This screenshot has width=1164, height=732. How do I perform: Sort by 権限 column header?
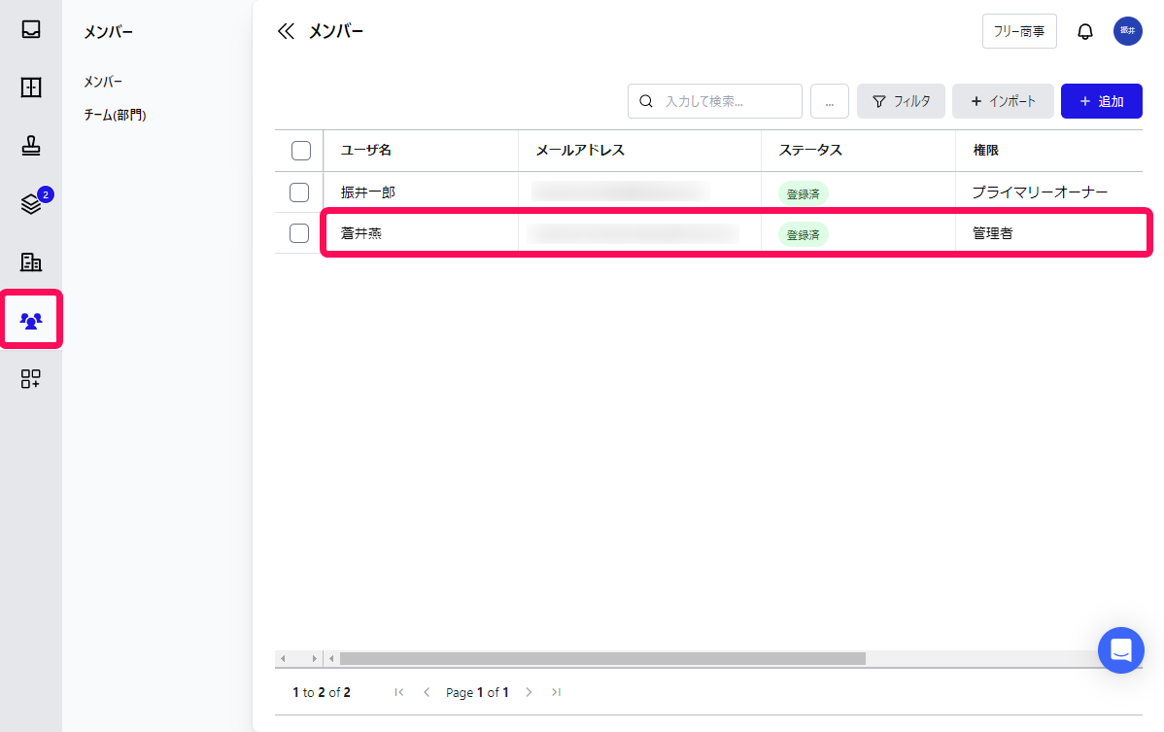[986, 150]
